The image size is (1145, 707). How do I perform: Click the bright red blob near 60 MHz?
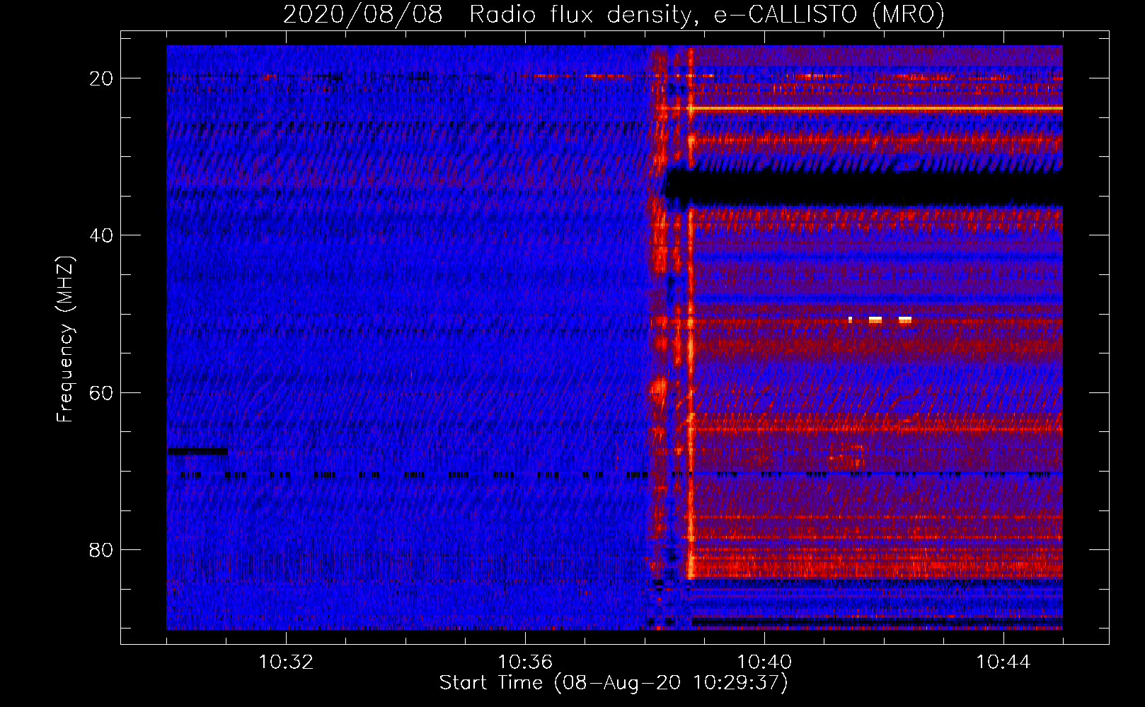(x=659, y=388)
